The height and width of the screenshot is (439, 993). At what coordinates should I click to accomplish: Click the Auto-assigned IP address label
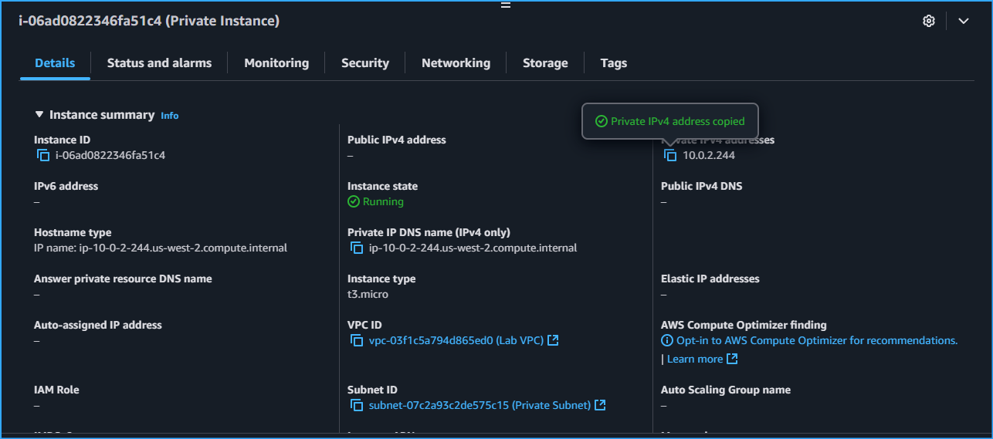(98, 325)
